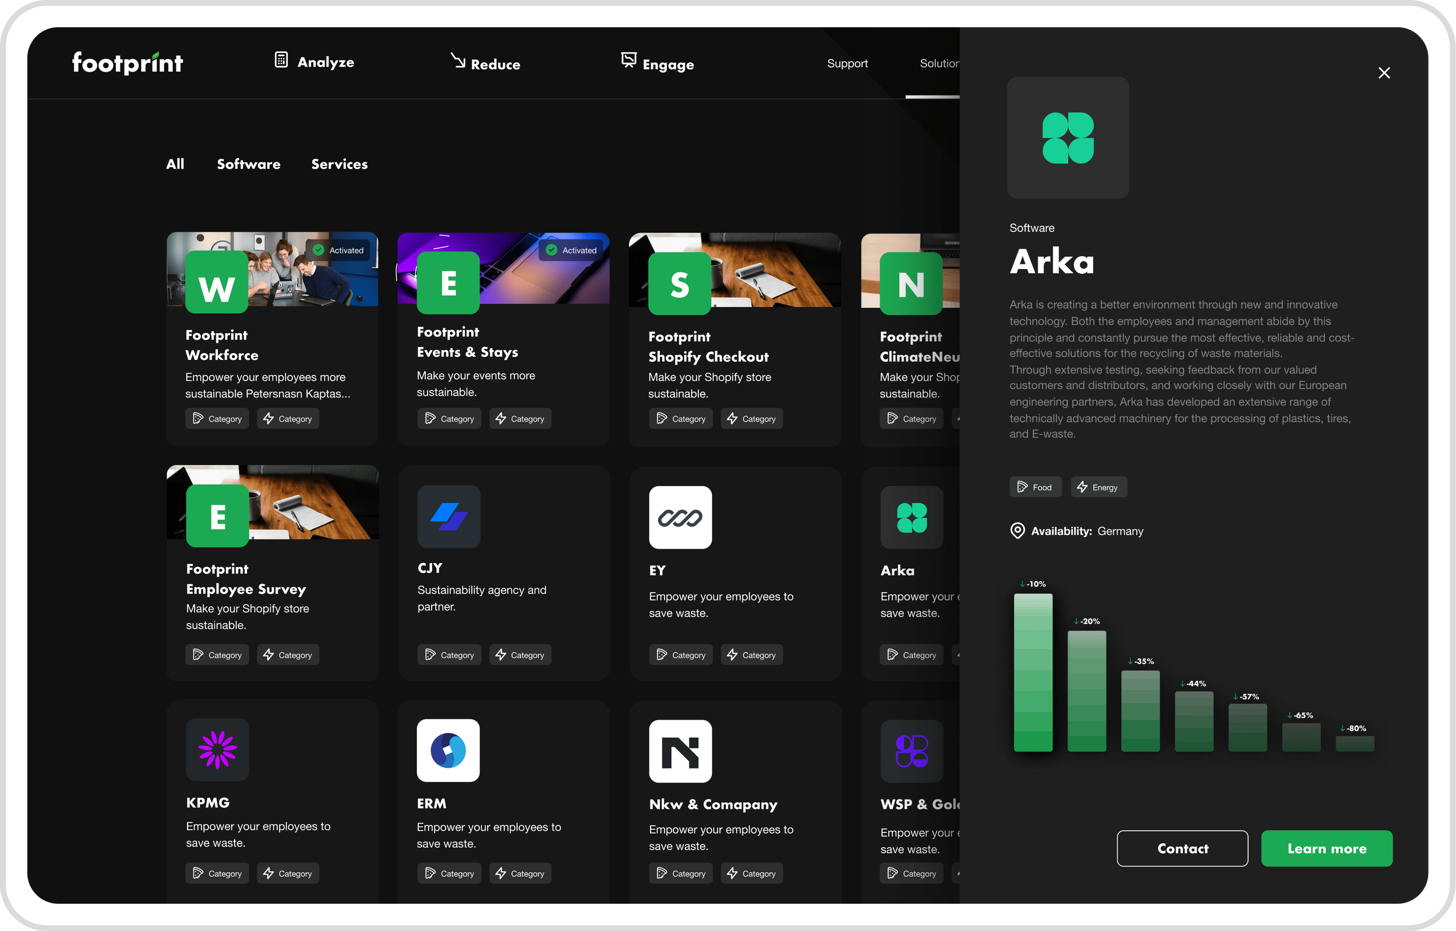Open the Nkw & Comapany title
The image size is (1456, 931).
click(x=713, y=805)
